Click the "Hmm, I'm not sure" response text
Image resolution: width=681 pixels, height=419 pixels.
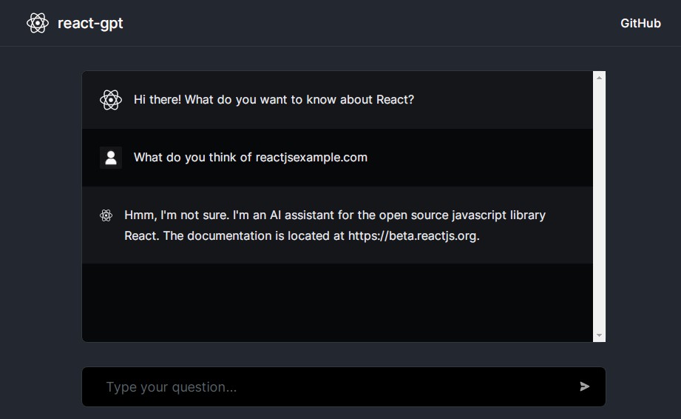coord(177,215)
